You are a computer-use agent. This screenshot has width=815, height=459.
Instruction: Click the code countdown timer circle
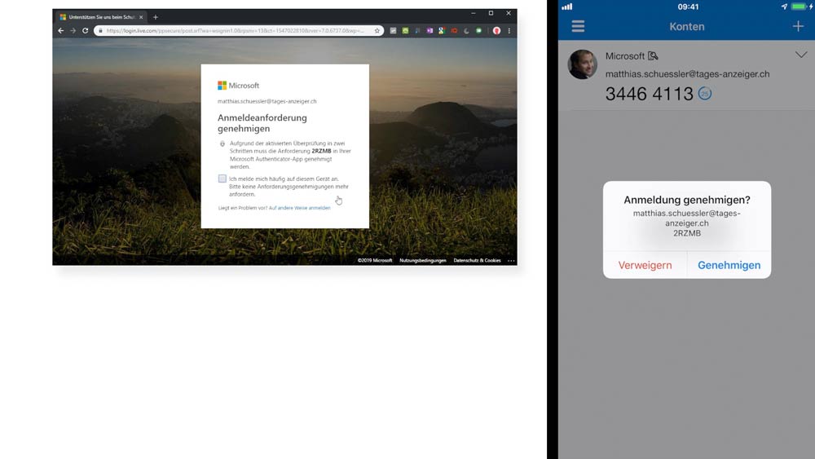pos(705,94)
